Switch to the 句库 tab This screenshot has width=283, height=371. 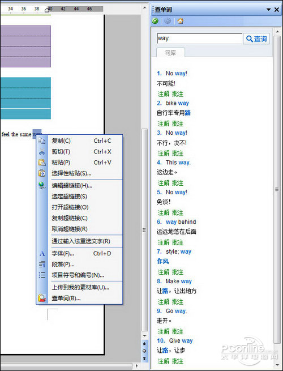170,53
